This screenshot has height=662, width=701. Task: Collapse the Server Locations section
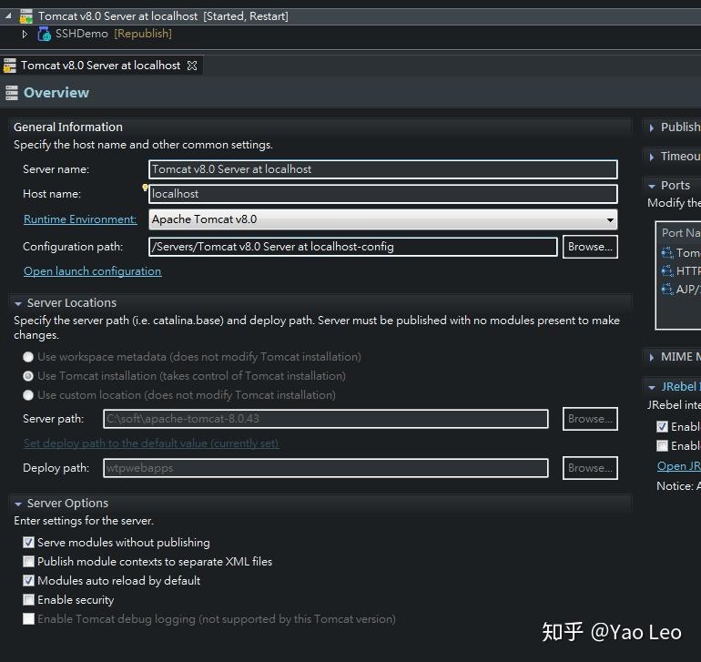coord(18,304)
